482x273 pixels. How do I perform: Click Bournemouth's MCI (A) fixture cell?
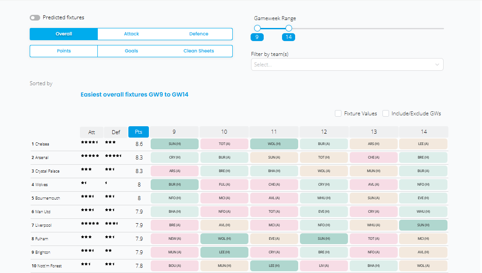pyautogui.click(x=224, y=198)
